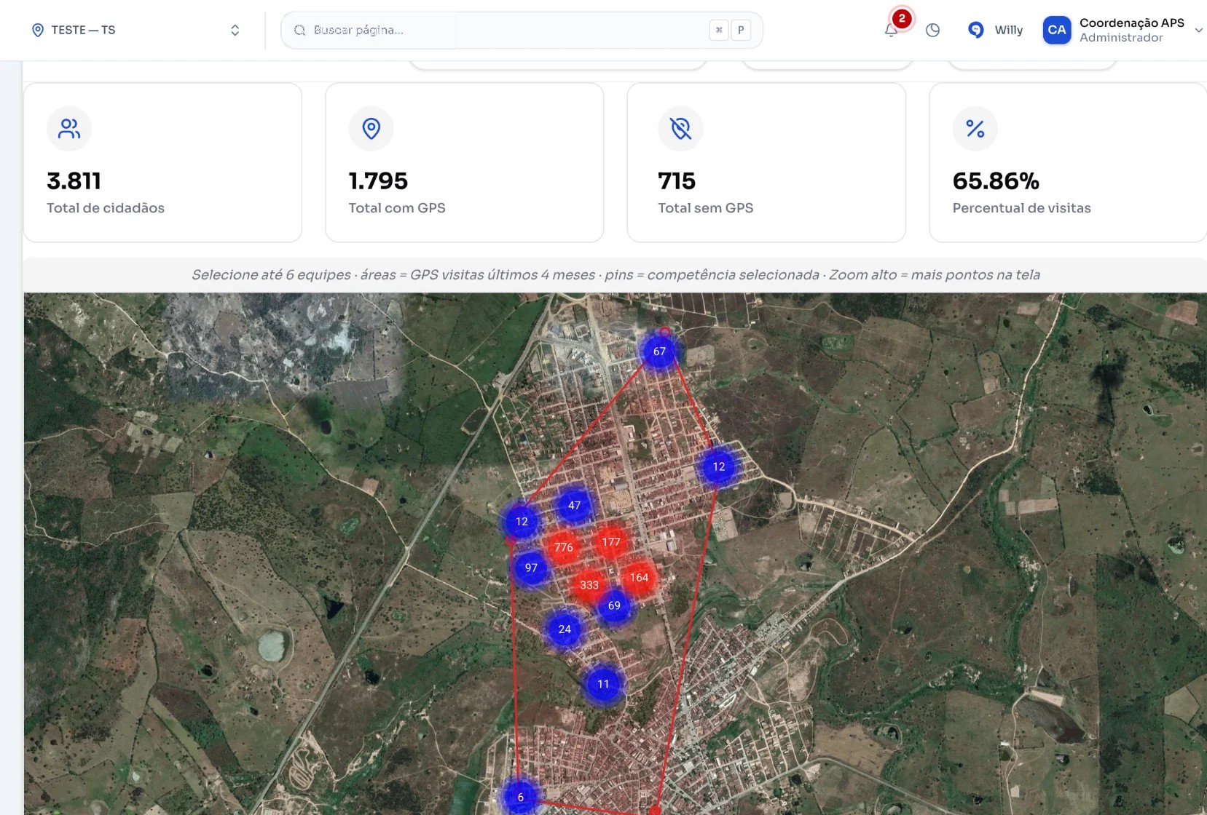Click the blue cluster marker 47
The width and height of the screenshot is (1207, 815).
574,506
